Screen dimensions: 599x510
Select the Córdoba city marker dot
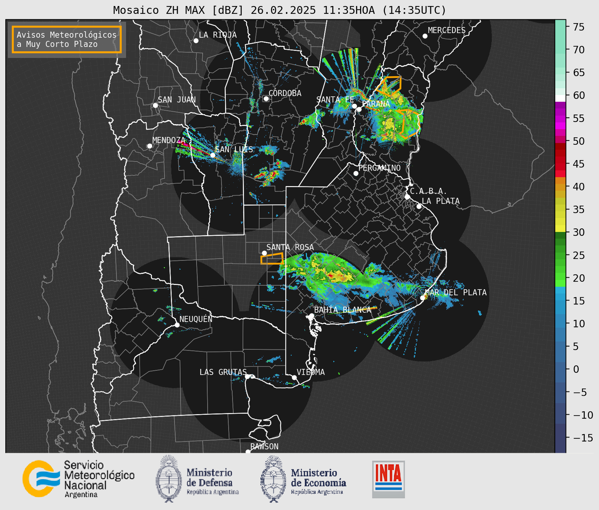[x=266, y=99]
